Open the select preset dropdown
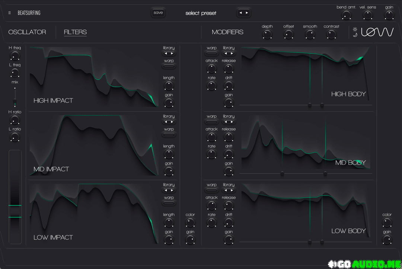The height and width of the screenshot is (269, 402). 201,13
